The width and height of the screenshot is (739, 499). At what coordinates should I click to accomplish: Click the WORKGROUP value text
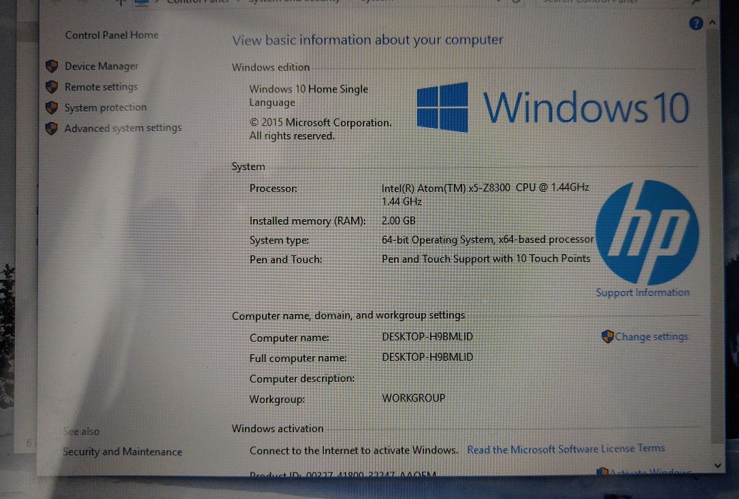pyautogui.click(x=413, y=398)
